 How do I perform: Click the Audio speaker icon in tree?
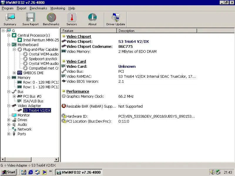(14, 124)
